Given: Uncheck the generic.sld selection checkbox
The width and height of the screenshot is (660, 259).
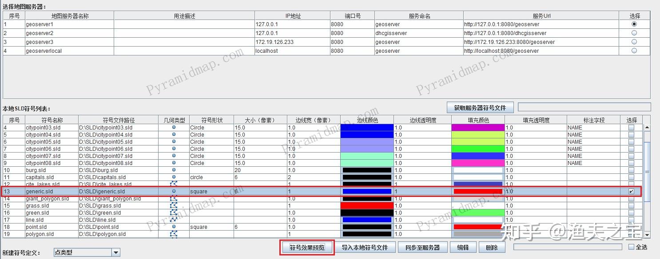Looking at the screenshot, I should [632, 191].
